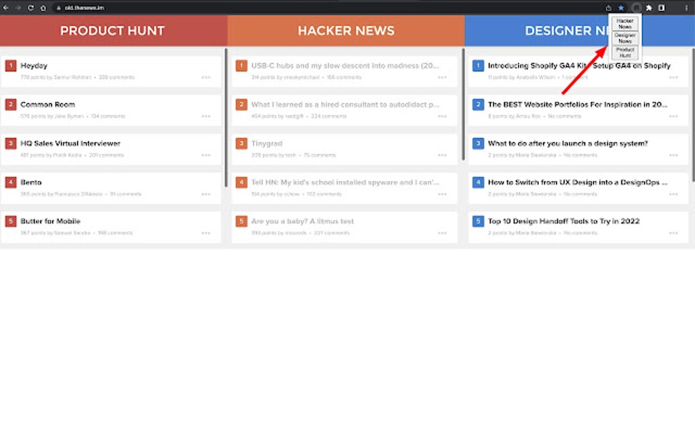The height and width of the screenshot is (434, 695).
Task: Open the Heyday post
Action: [x=33, y=65]
